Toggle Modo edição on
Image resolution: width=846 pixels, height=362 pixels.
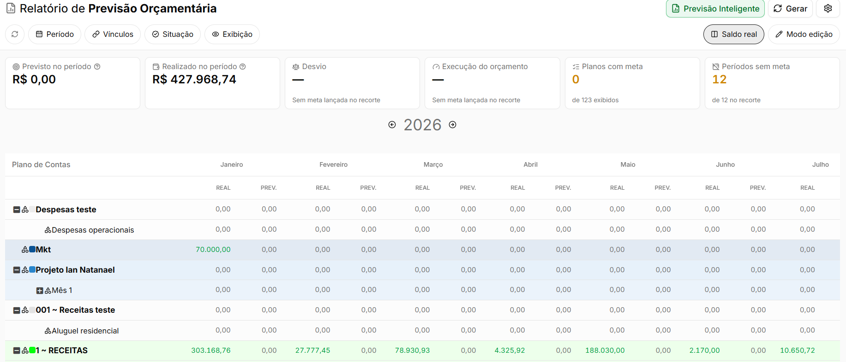point(804,34)
